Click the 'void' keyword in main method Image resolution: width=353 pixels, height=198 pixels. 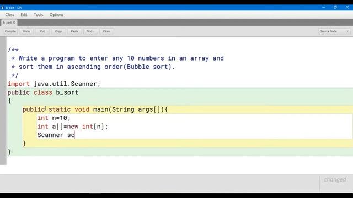(82, 109)
